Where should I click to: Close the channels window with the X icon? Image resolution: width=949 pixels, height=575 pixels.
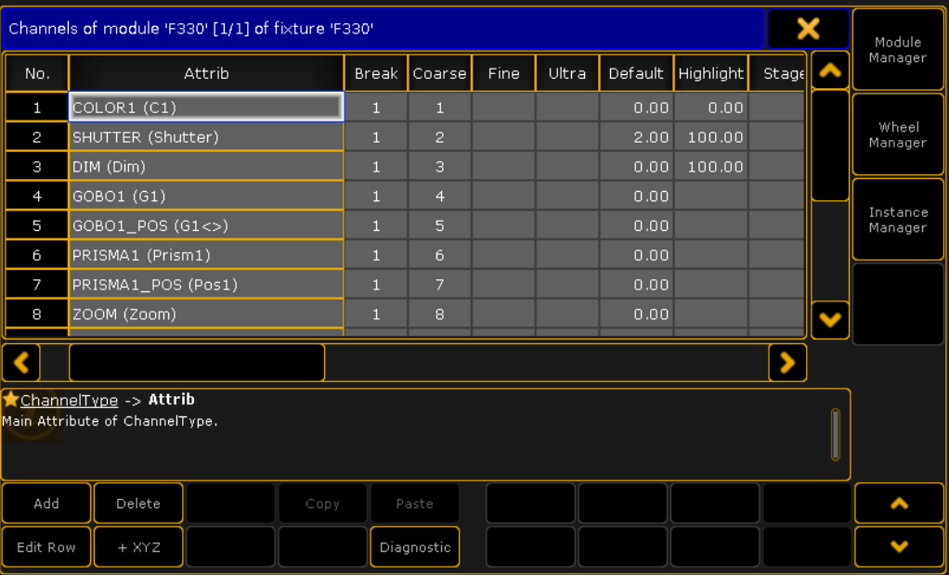808,29
